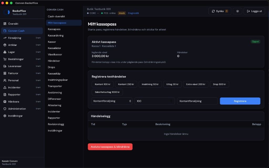Image resolution: width=269 pixels, height=168 pixels.
Task: Click Logga ut button
Action: click(254, 11)
